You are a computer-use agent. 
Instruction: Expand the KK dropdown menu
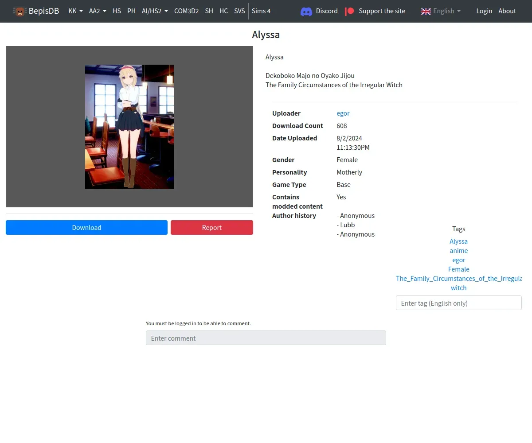pyautogui.click(x=75, y=11)
